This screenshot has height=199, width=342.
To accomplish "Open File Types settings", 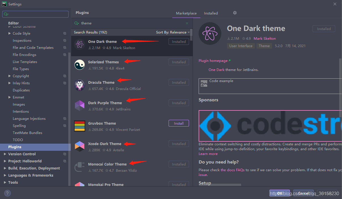I will 21,69.
